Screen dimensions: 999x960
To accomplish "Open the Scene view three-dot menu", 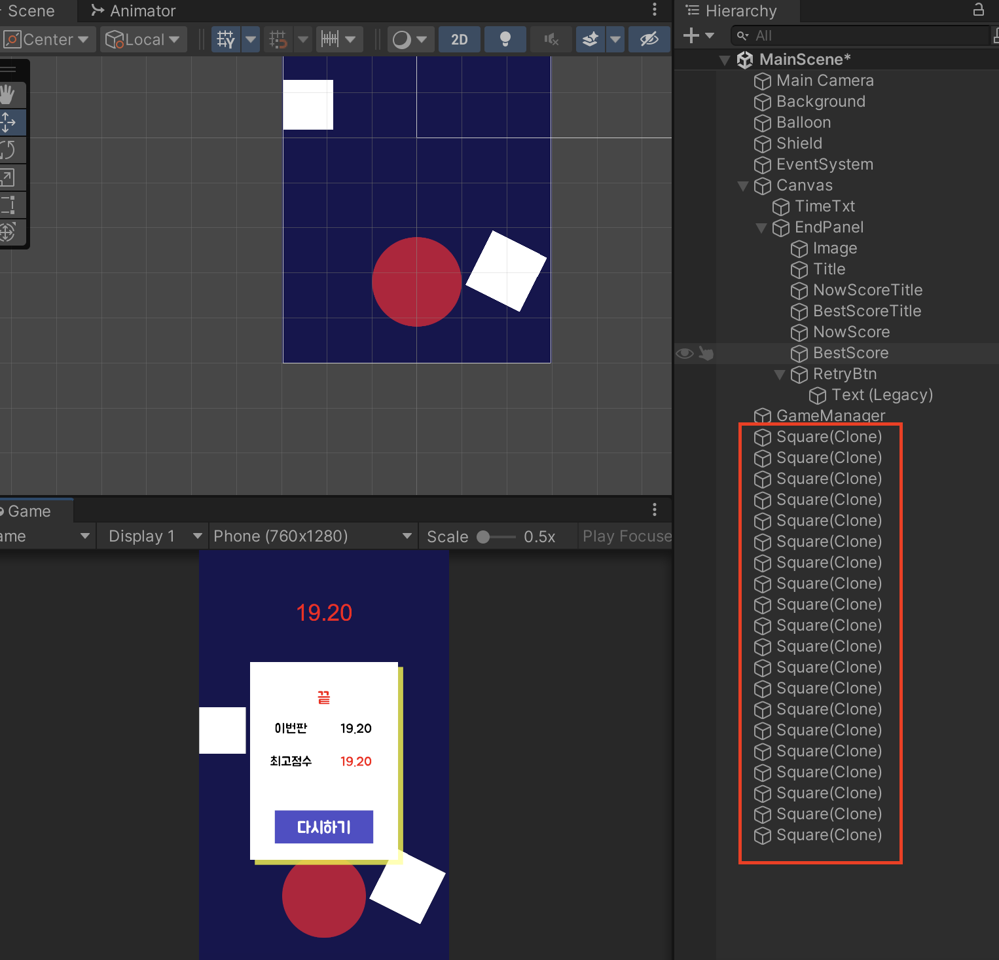I will coord(655,9).
